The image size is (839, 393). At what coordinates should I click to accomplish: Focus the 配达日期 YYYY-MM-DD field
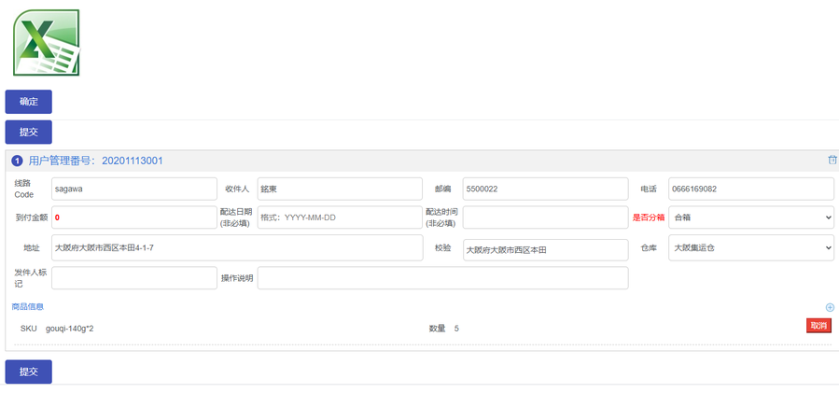340,218
